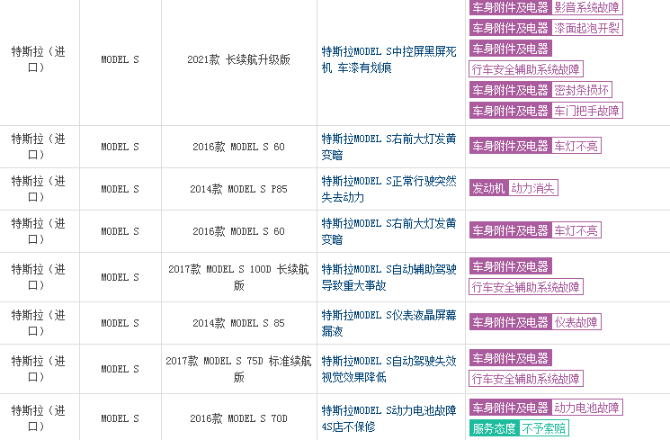Click 行车安全辅助系统故障 tag in 75D row
This screenshot has width=670, height=440.
(526, 379)
